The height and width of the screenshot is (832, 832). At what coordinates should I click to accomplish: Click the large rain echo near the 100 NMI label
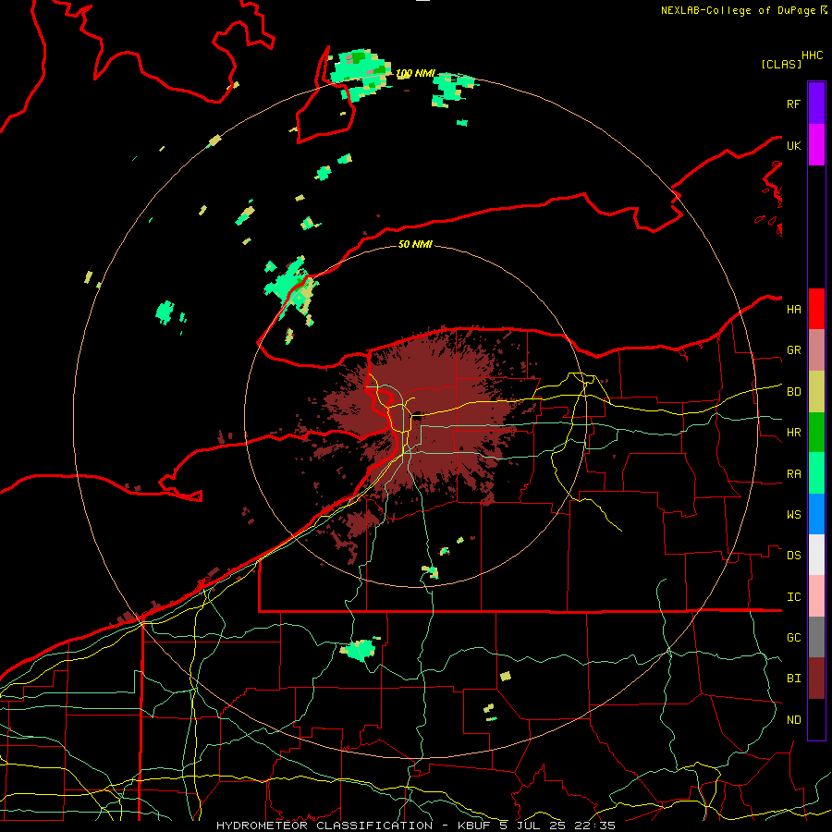(361, 74)
